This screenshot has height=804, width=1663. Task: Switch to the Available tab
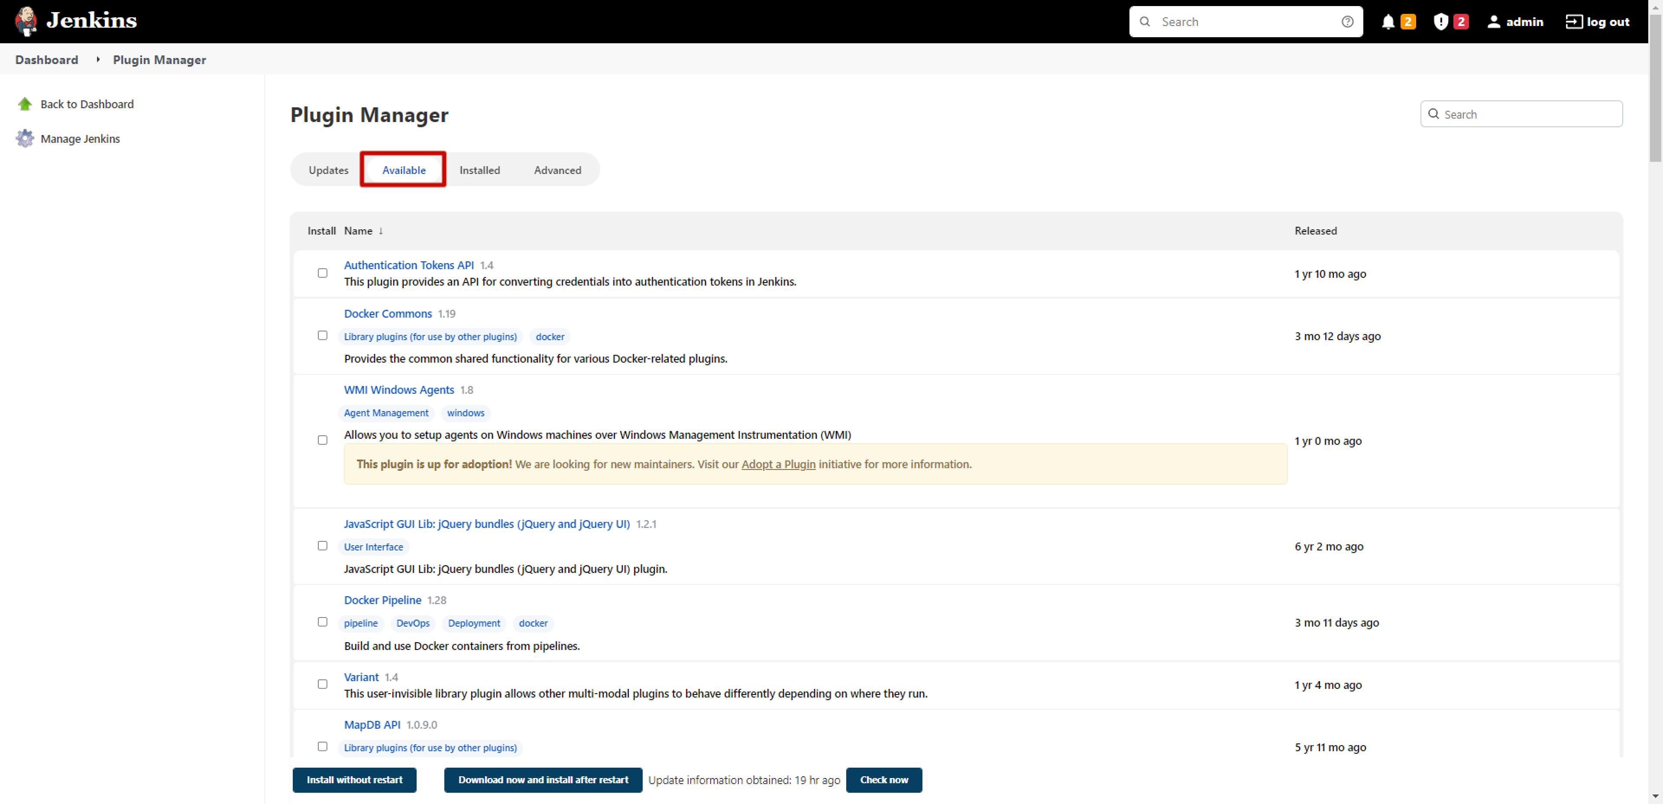click(404, 170)
